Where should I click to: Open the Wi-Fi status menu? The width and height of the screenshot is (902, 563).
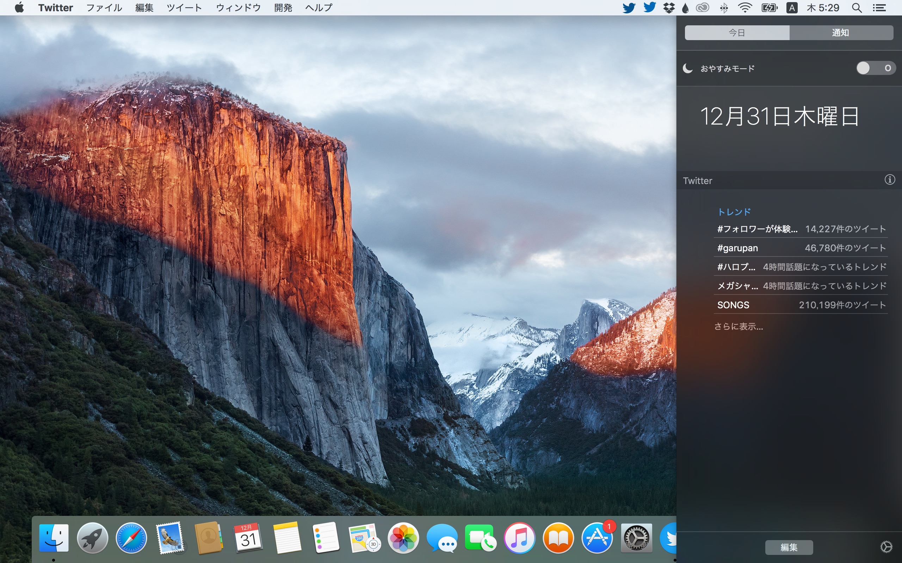(x=745, y=8)
